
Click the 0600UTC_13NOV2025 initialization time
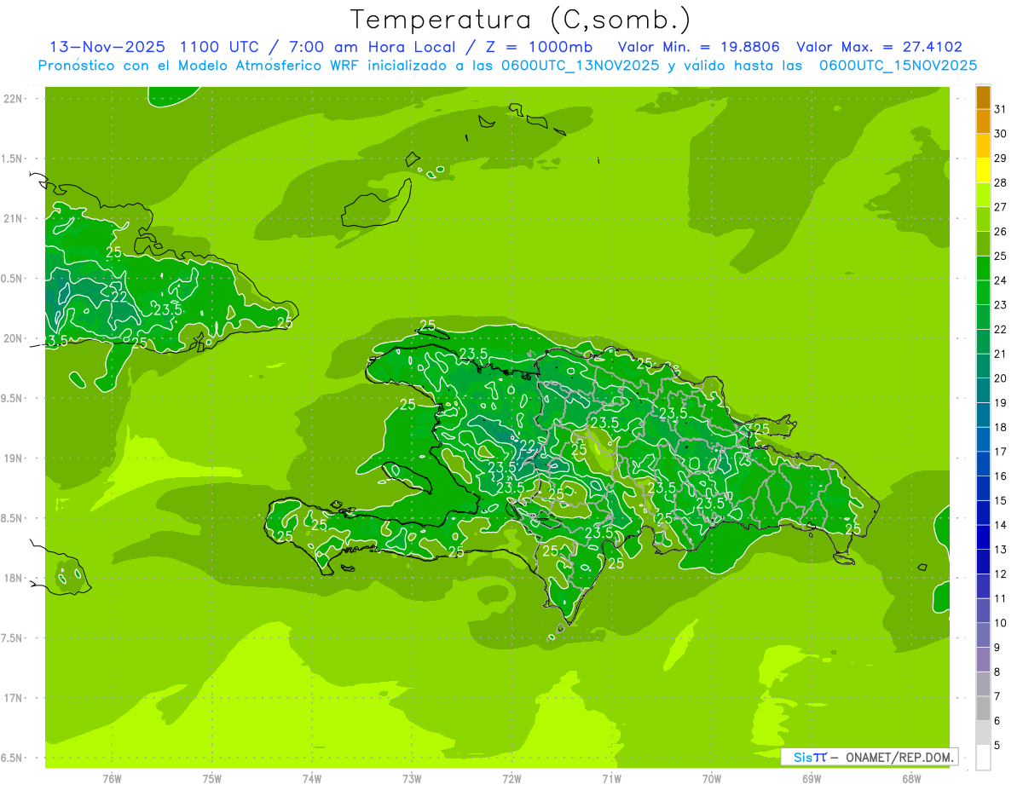click(581, 66)
